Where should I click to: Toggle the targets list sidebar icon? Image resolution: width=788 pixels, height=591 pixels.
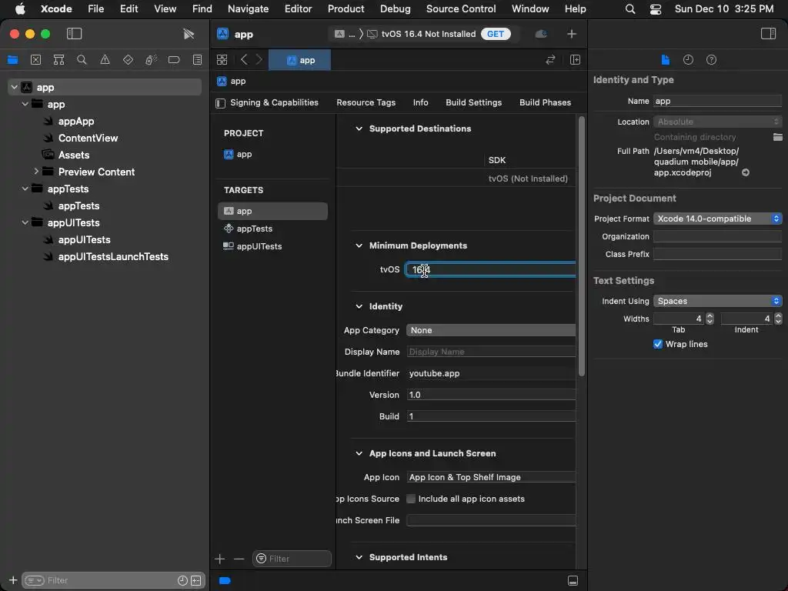(221, 103)
